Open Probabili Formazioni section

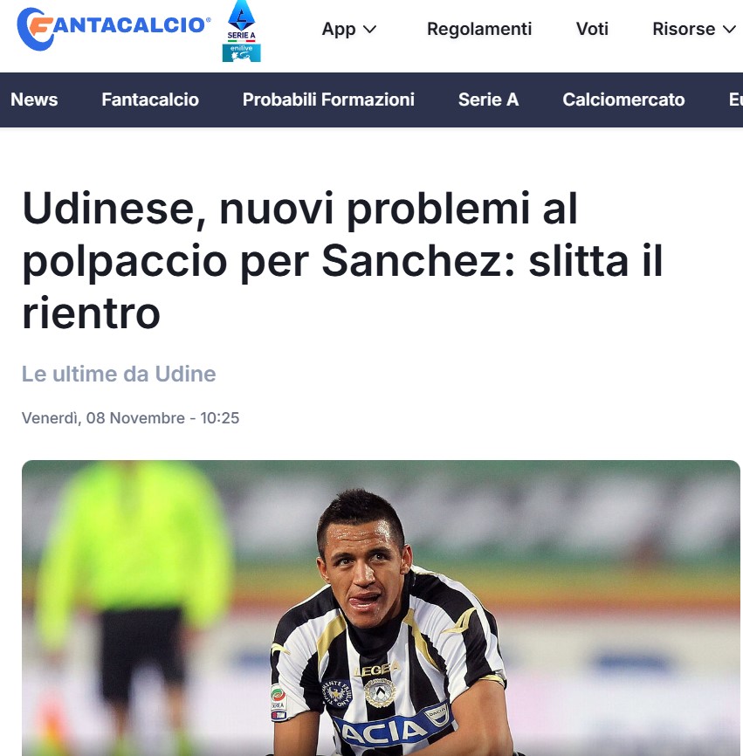click(328, 100)
